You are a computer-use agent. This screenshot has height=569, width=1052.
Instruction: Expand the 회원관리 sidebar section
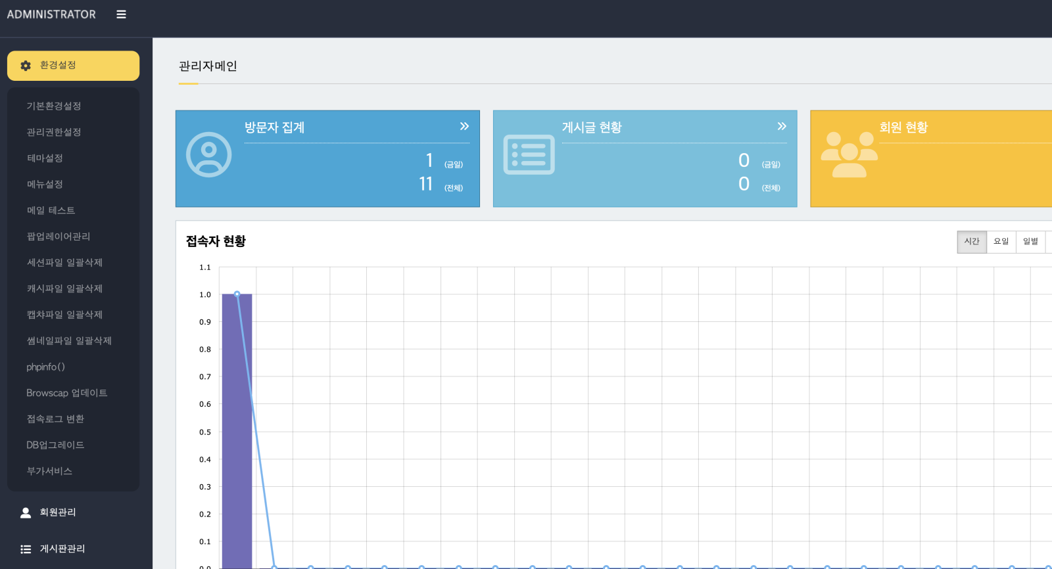[58, 512]
